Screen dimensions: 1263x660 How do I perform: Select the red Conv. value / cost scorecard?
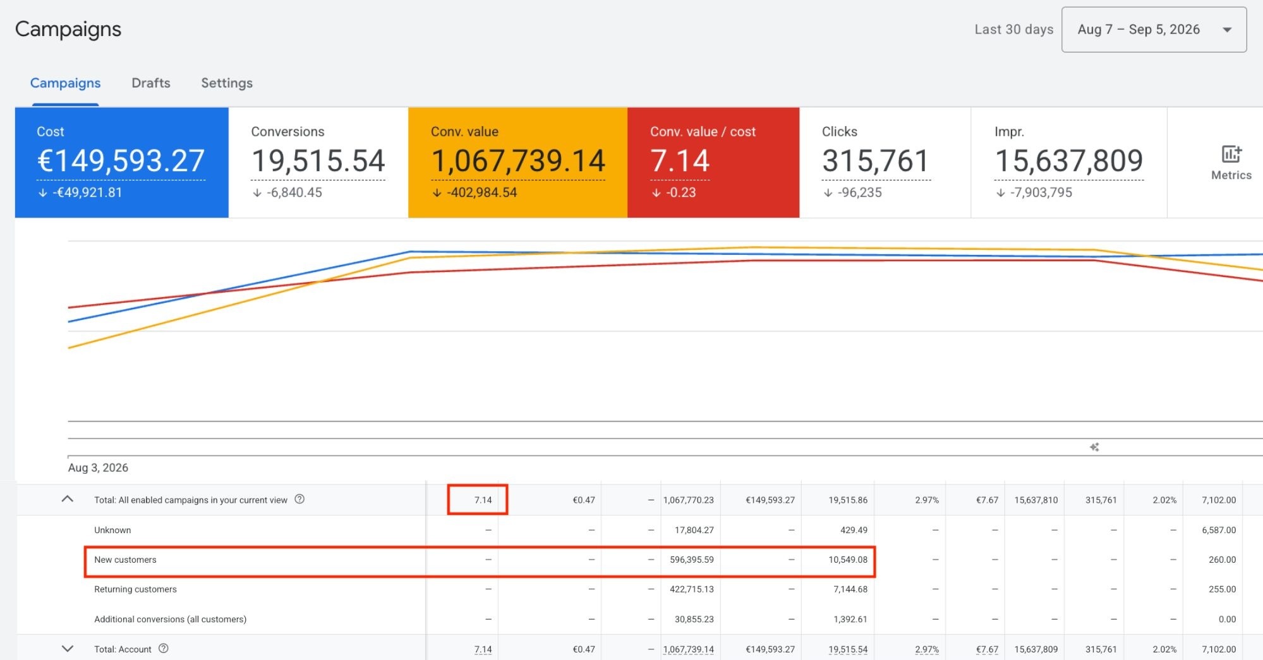713,163
